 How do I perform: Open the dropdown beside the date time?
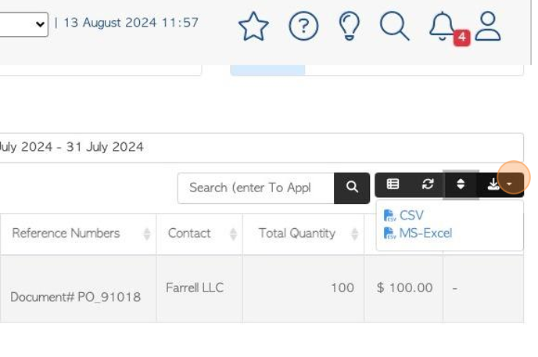[x=23, y=24]
